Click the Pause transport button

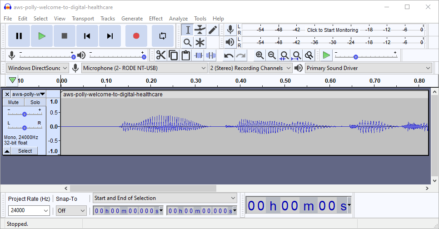click(19, 36)
